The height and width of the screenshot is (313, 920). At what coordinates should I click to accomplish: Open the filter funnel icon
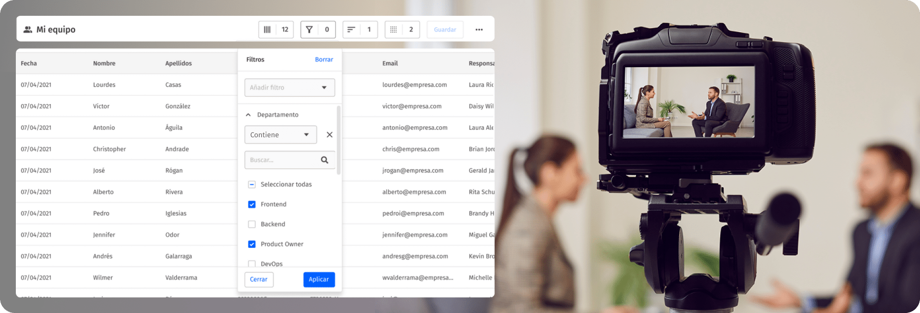(310, 30)
